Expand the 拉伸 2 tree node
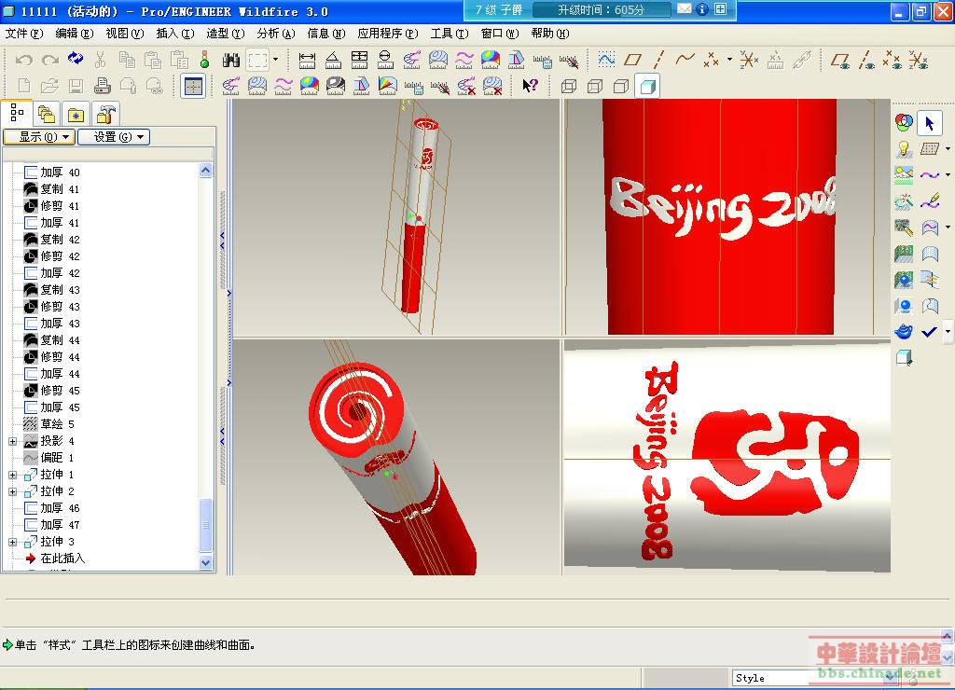 [13, 491]
